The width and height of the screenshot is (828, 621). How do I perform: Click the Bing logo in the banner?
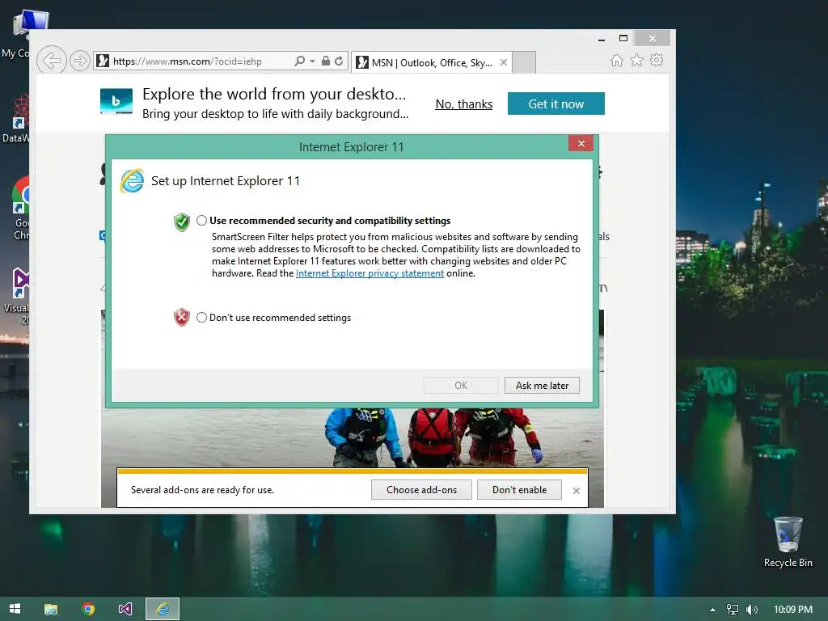click(x=116, y=101)
